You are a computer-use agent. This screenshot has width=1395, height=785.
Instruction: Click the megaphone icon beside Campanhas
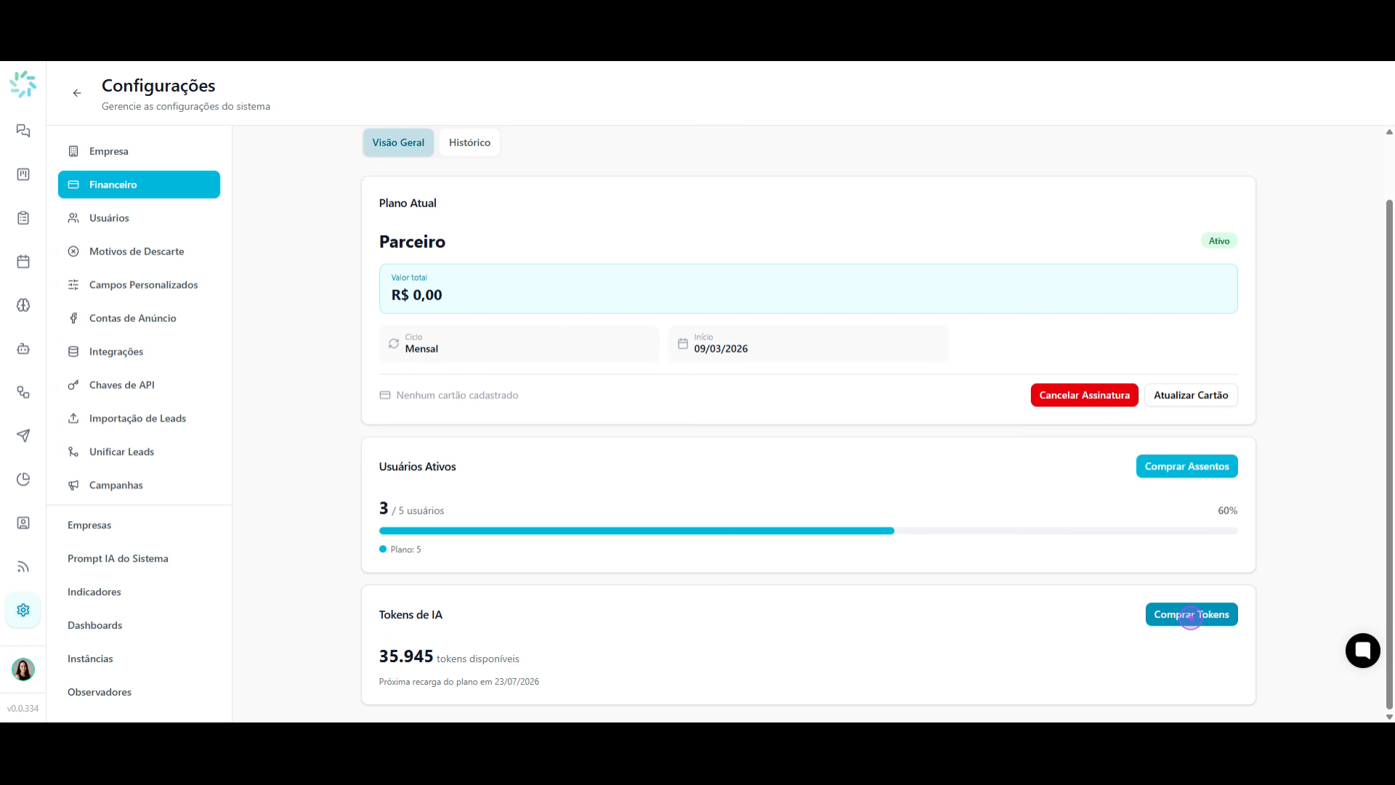tap(73, 486)
